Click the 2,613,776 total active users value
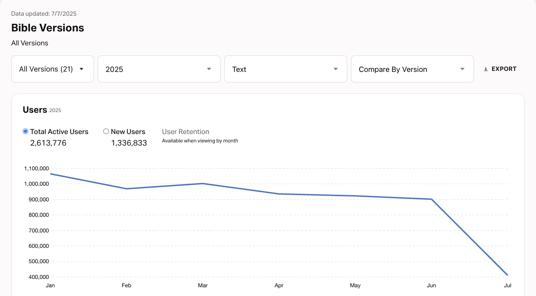This screenshot has height=296, width=536. [48, 143]
